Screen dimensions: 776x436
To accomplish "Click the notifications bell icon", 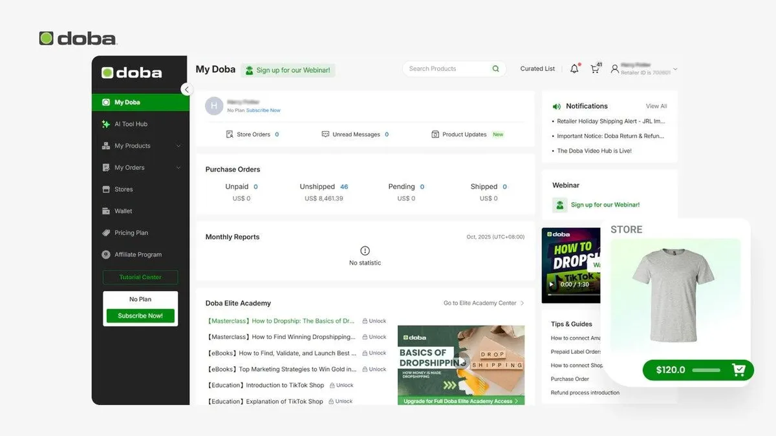I will 574,69.
